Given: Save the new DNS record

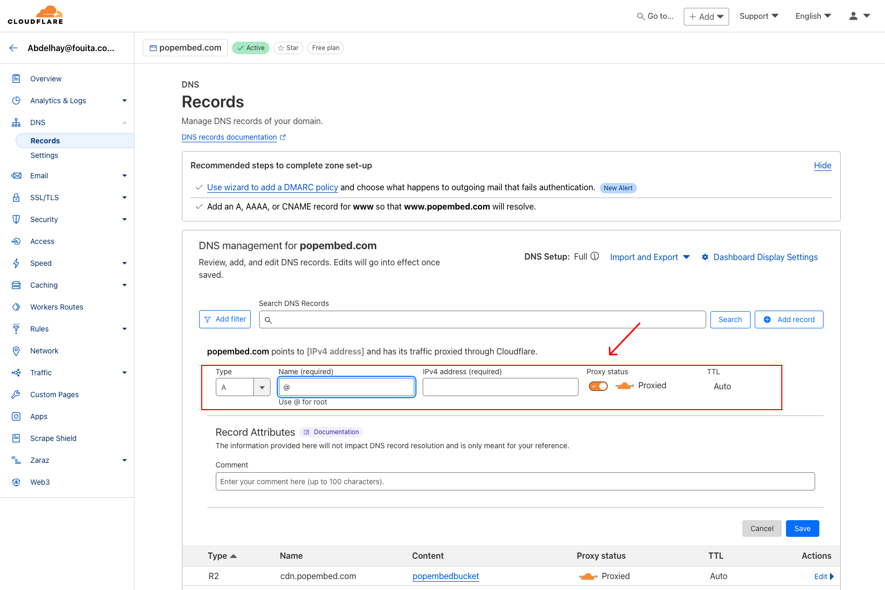Looking at the screenshot, I should coord(803,528).
